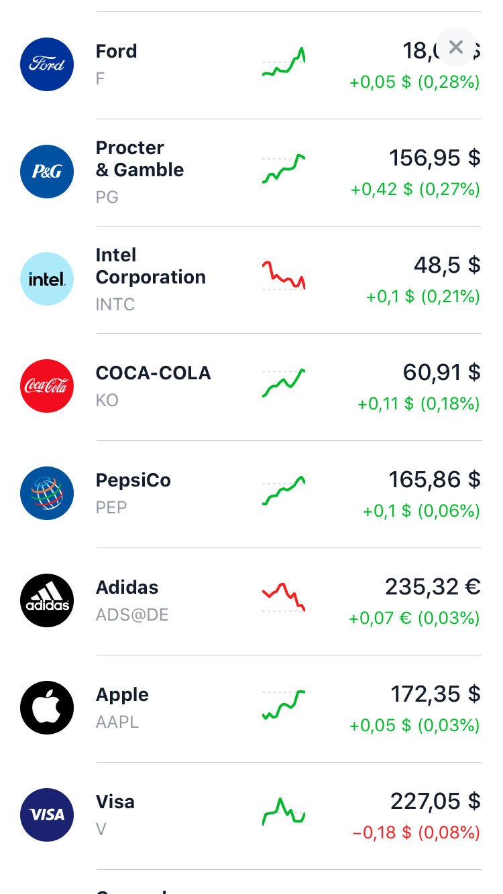
Task: Tap the Procter & Gamble logo
Action: coord(47,172)
